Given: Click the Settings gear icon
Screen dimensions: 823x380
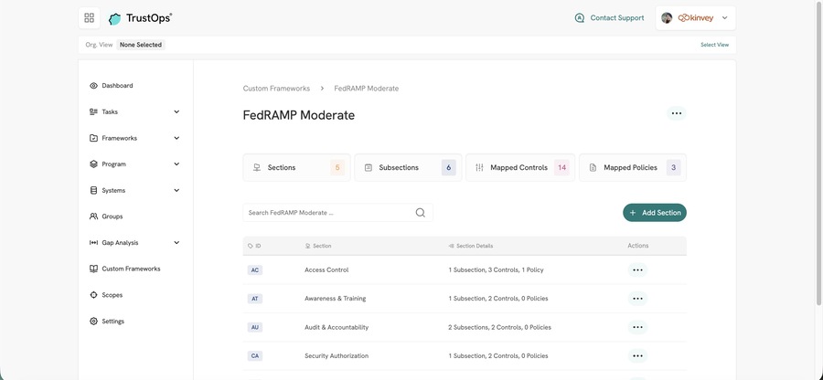Looking at the screenshot, I should tap(93, 322).
